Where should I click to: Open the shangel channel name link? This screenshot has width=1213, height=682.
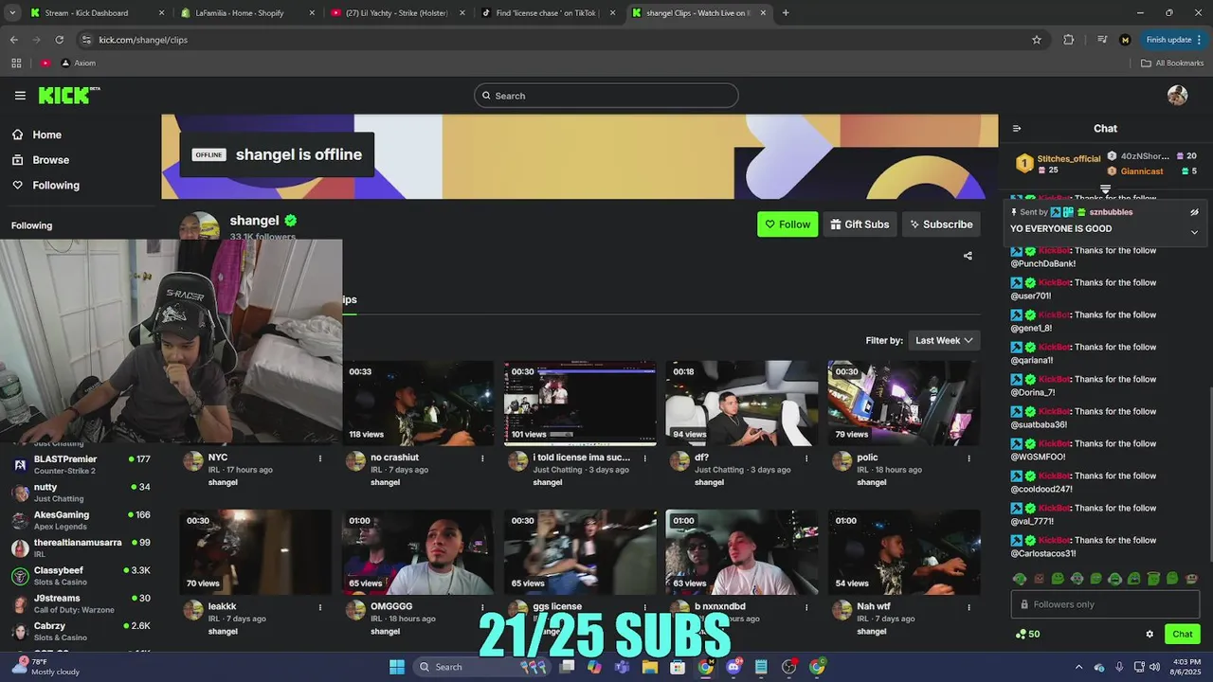coord(254,221)
